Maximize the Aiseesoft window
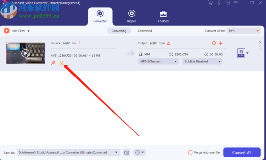The image size is (266, 160). pyautogui.click(x=252, y=3)
